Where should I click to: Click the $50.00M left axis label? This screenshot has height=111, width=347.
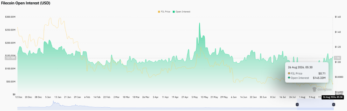(x=11, y=82)
